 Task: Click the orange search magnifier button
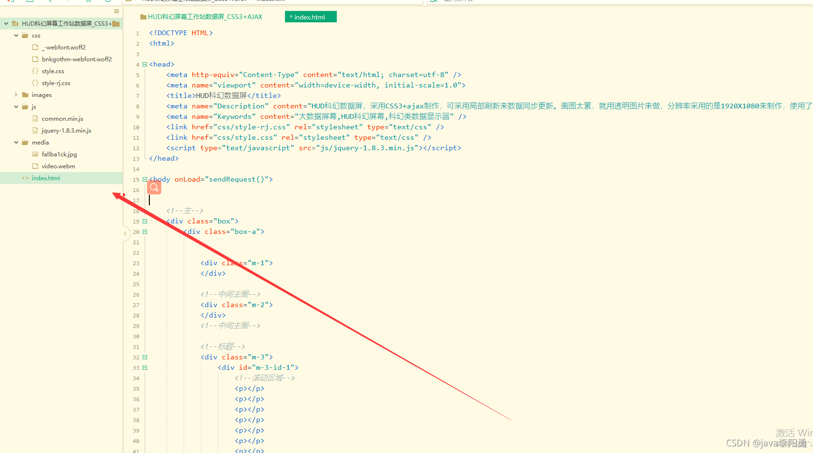pos(154,187)
